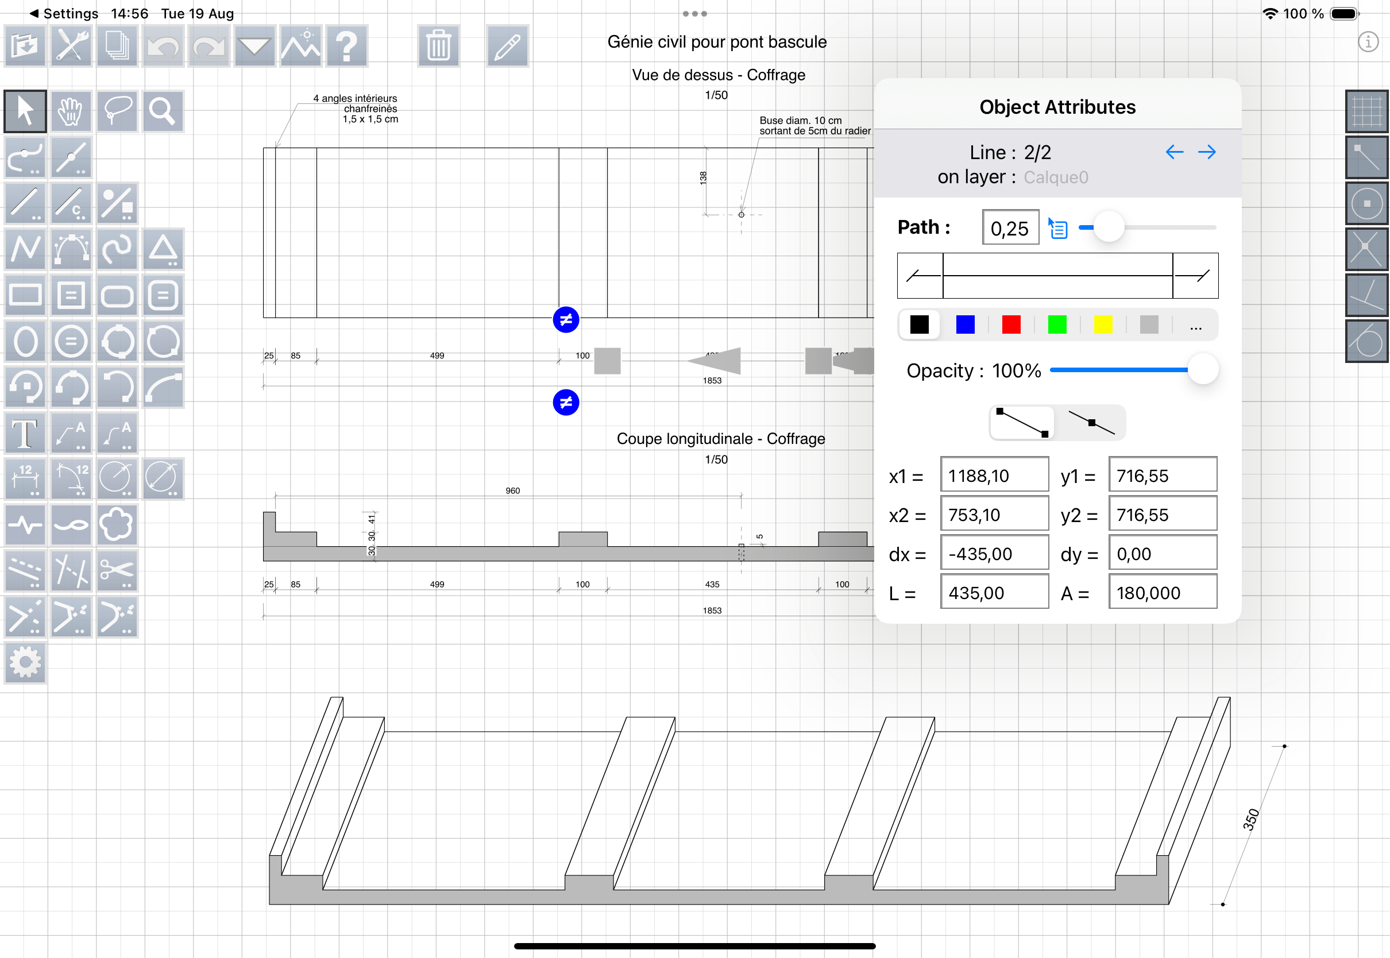Pick the red color swatch
Screen dimensions: 1390x958
1011,325
